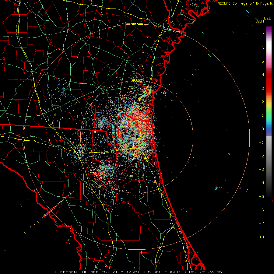Click the 4 tick label on the color scale
This screenshot has width=274, height=274.
(x=263, y=75)
